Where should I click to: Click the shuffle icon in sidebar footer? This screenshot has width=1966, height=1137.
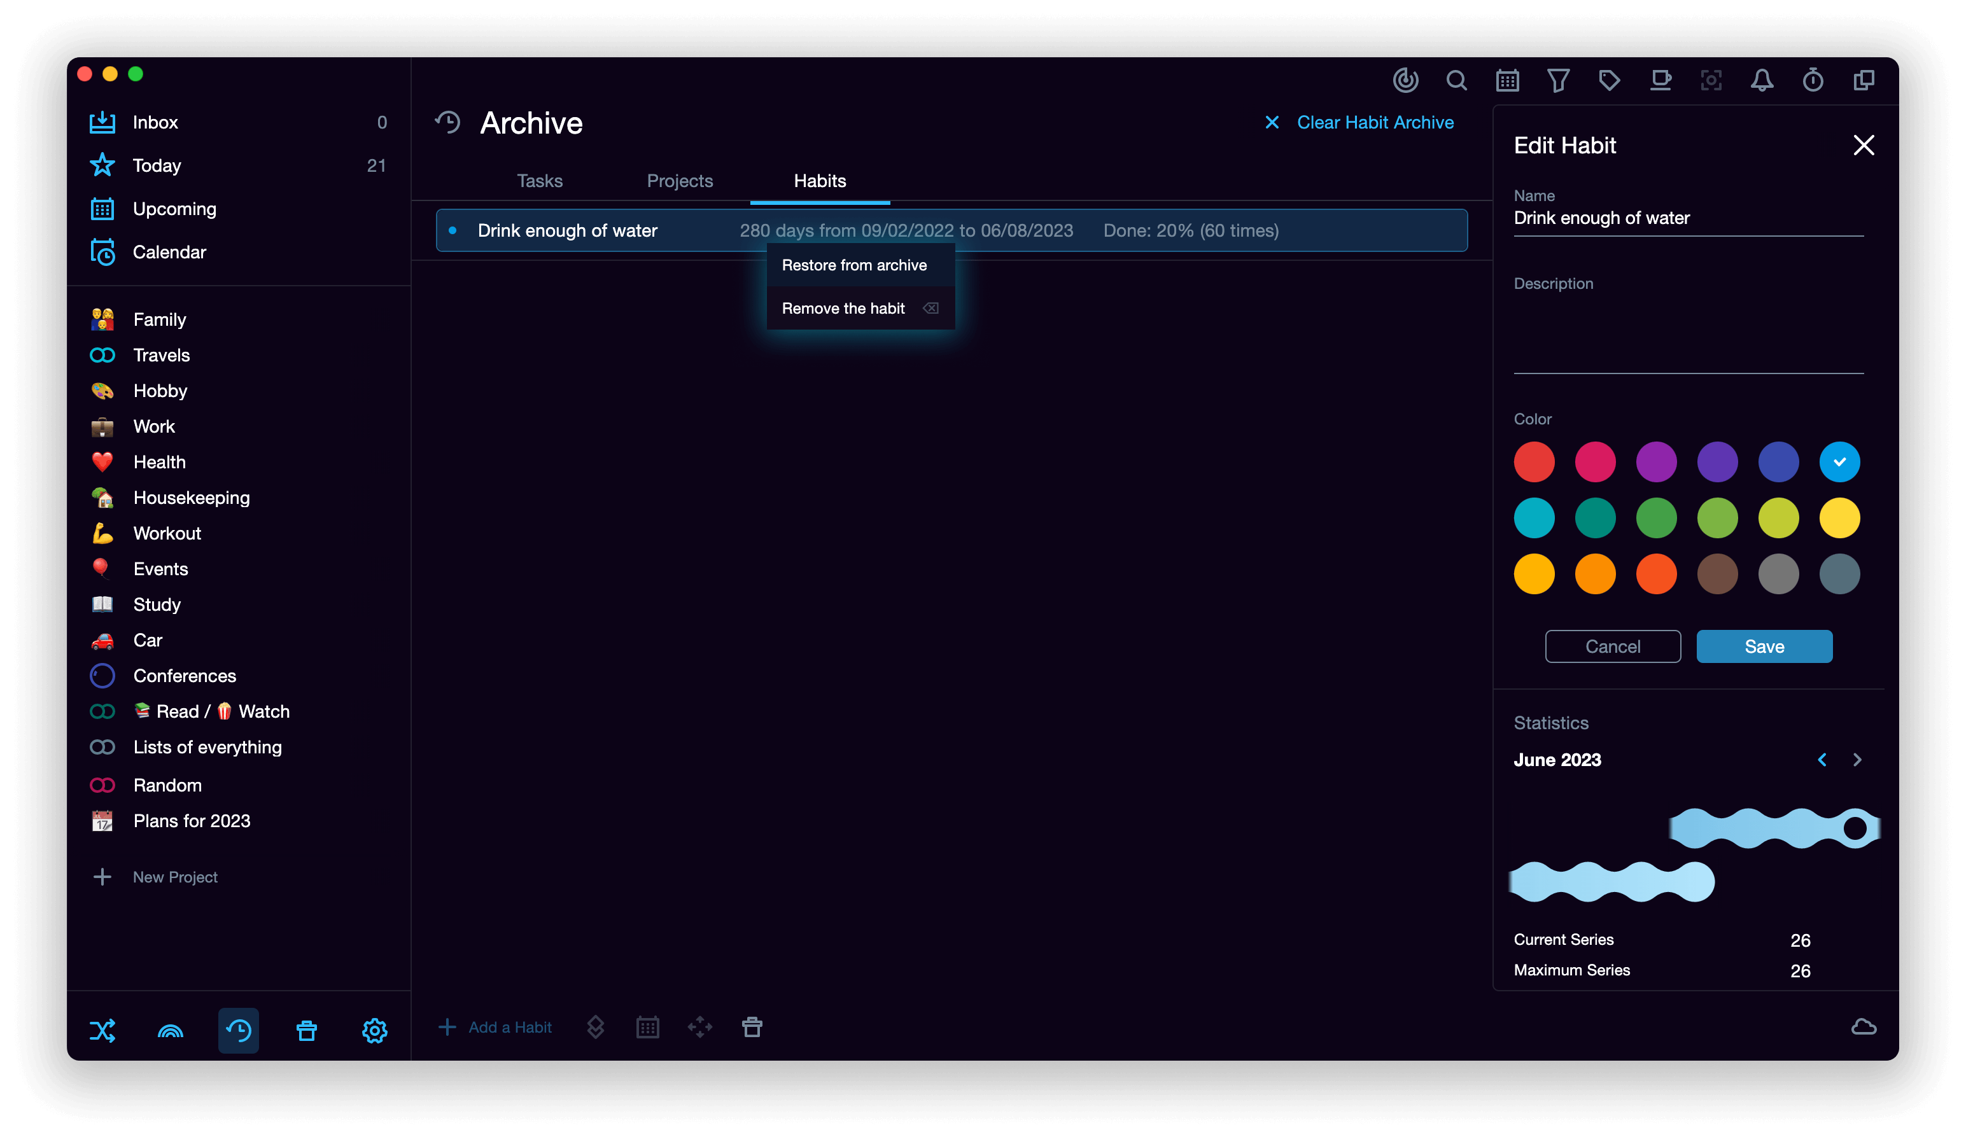(x=102, y=1030)
